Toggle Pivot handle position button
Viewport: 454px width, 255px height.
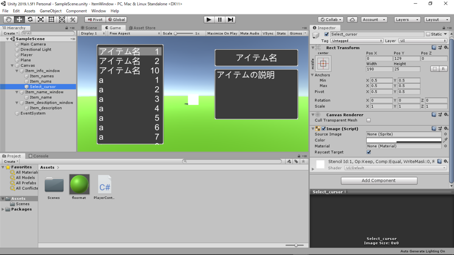(95, 20)
